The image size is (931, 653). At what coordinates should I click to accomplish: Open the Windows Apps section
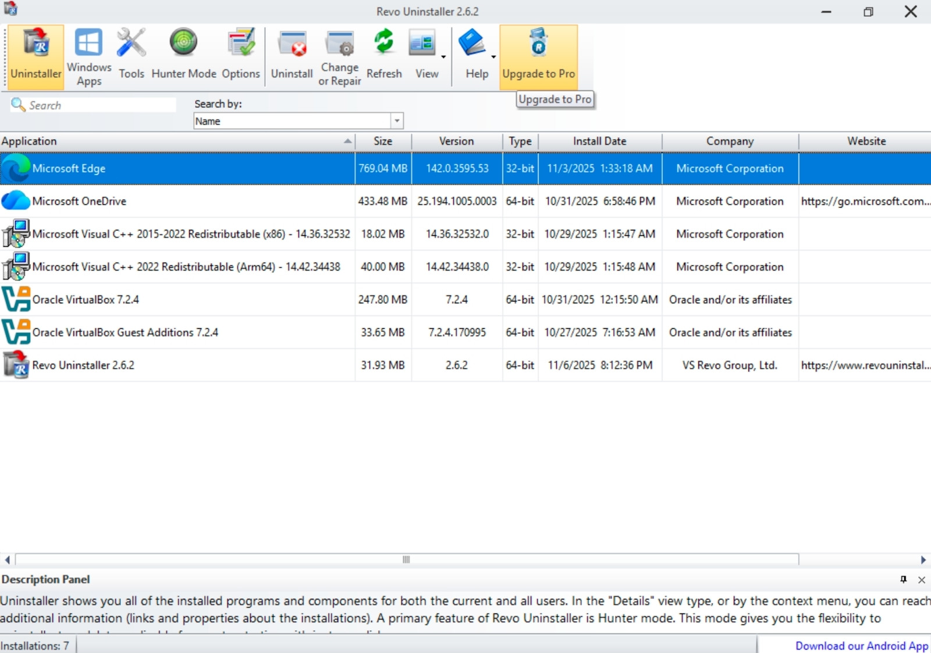(88, 57)
